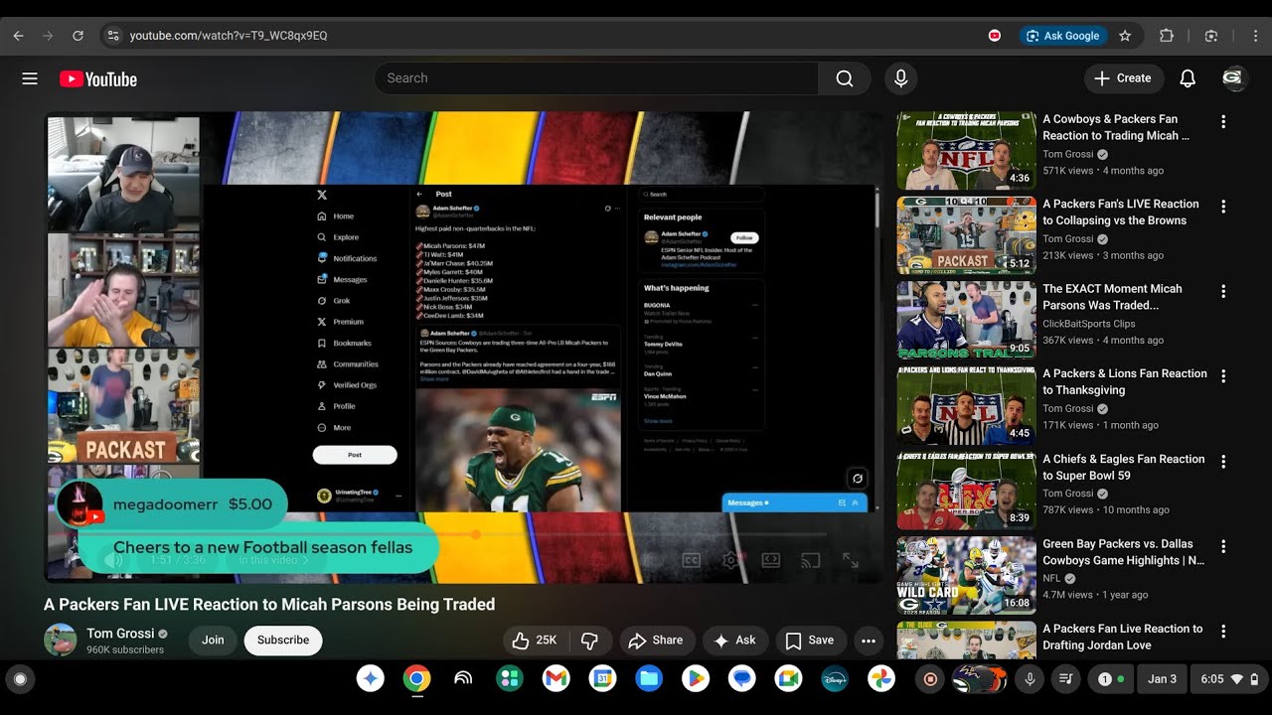Open the notifications bell
Screen dimensions: 1272x715
1188,78
